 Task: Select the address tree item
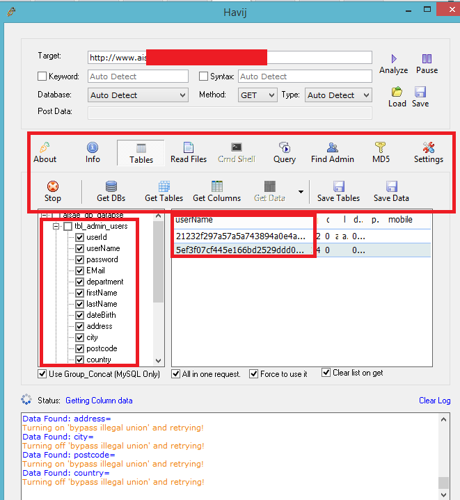(x=100, y=326)
